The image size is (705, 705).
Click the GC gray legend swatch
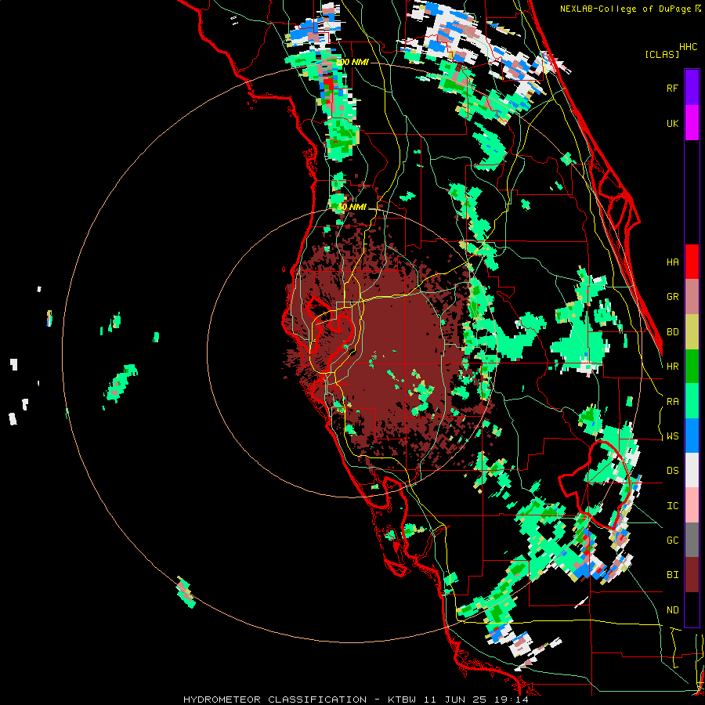point(692,540)
